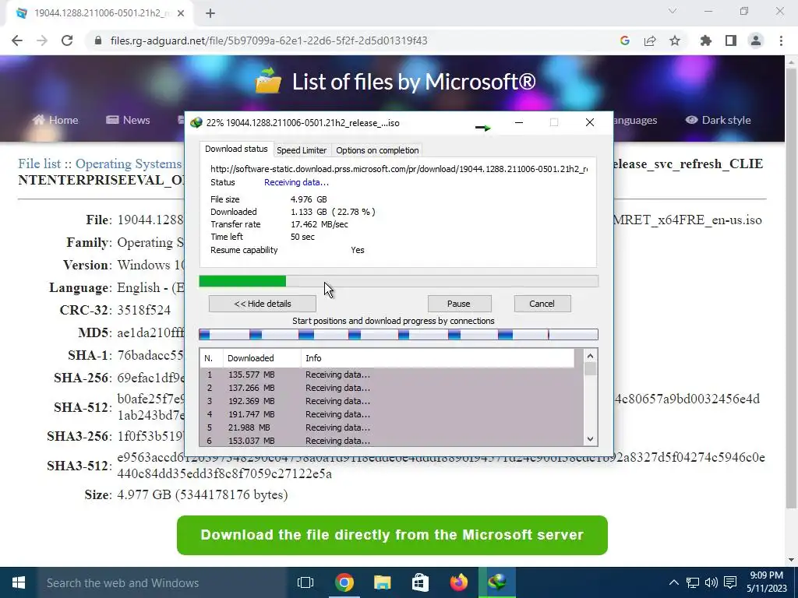Image resolution: width=798 pixels, height=598 pixels.
Task: Click the Info column header
Action: click(x=438, y=358)
